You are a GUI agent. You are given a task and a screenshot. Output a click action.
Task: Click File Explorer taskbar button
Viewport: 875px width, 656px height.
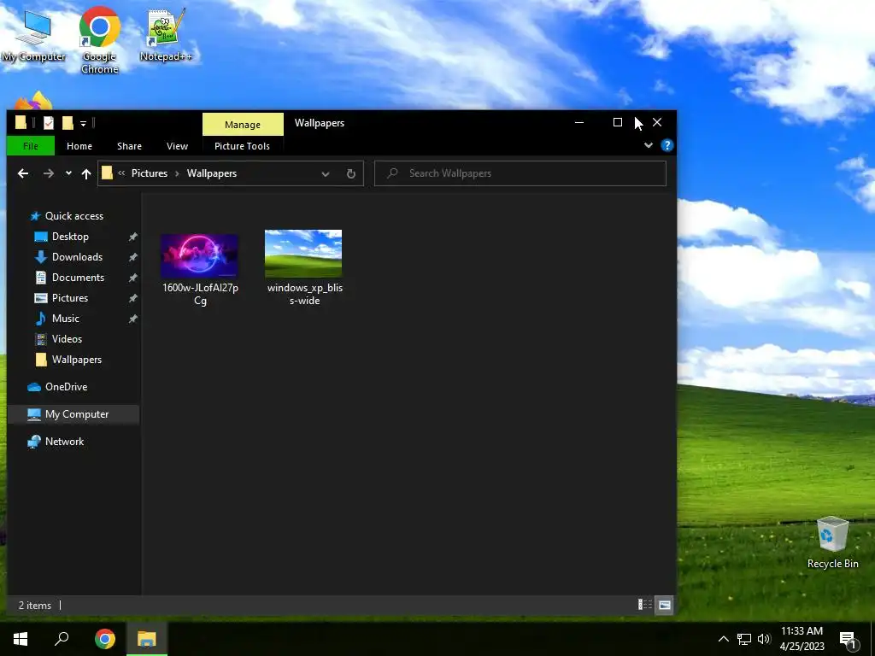(x=147, y=639)
